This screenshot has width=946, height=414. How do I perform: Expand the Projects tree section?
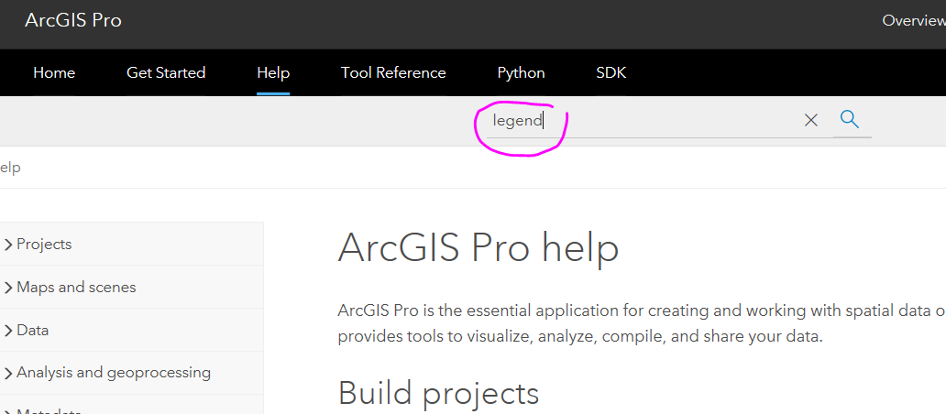[x=8, y=245]
